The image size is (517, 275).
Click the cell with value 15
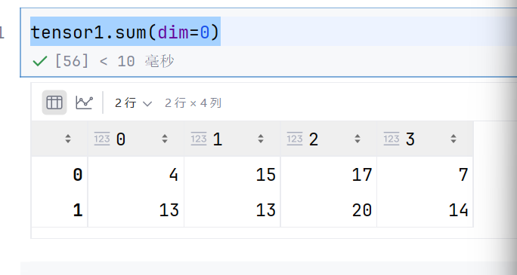click(x=233, y=175)
